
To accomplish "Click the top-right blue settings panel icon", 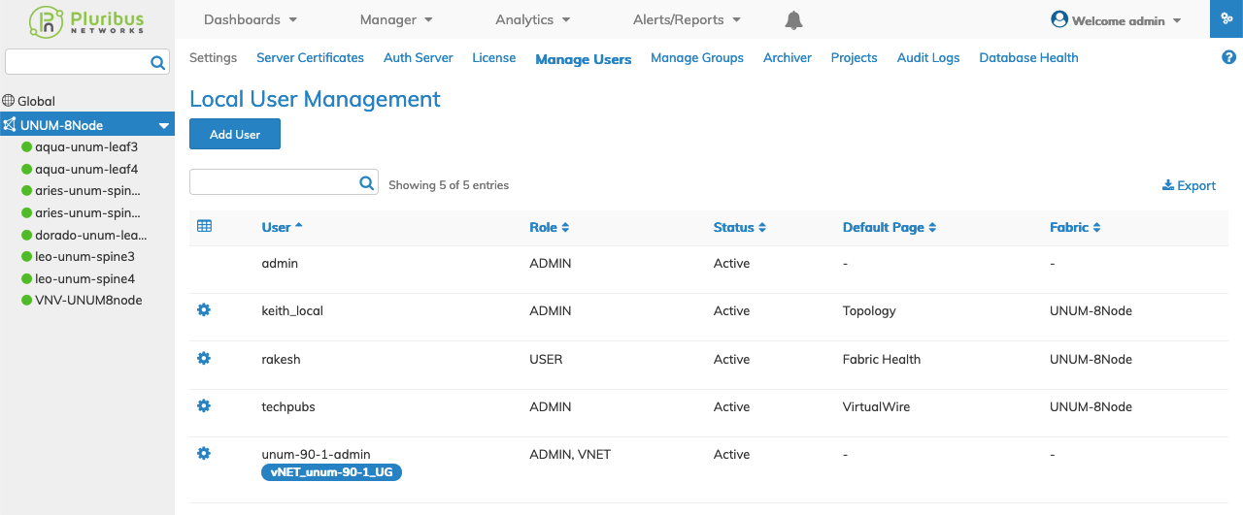I will (x=1226, y=19).
